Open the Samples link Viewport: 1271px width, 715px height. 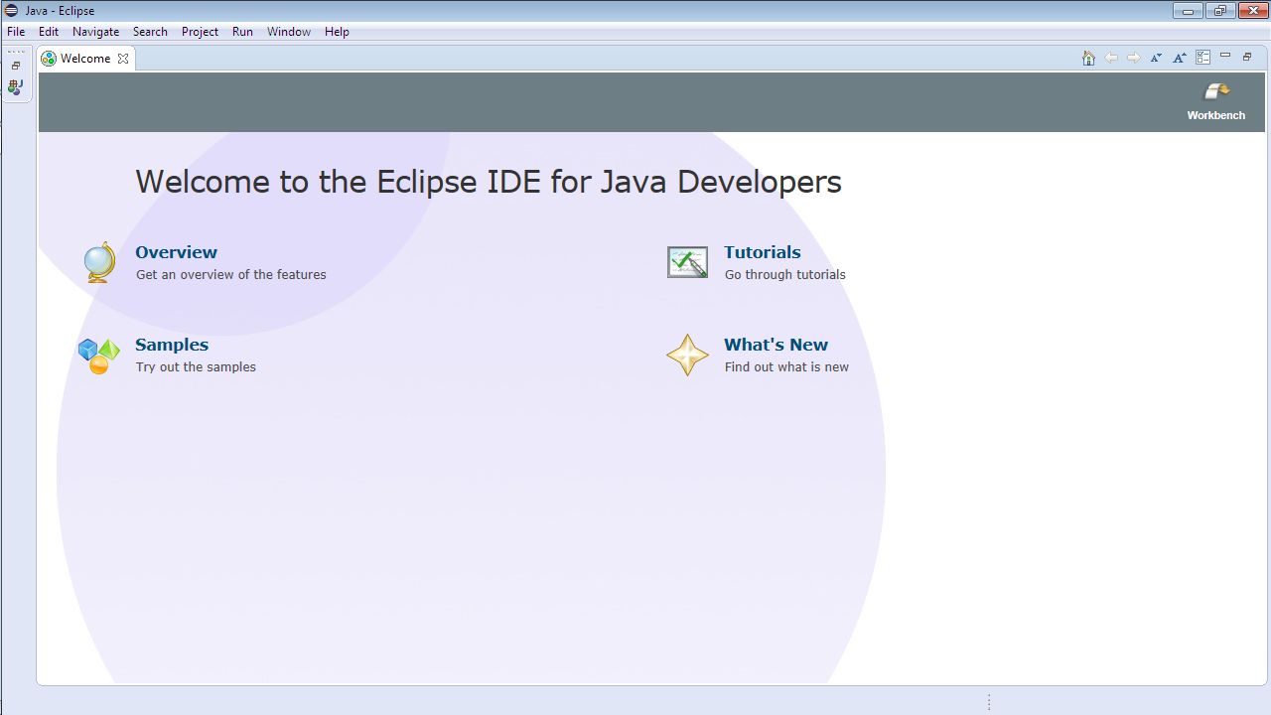pos(172,345)
